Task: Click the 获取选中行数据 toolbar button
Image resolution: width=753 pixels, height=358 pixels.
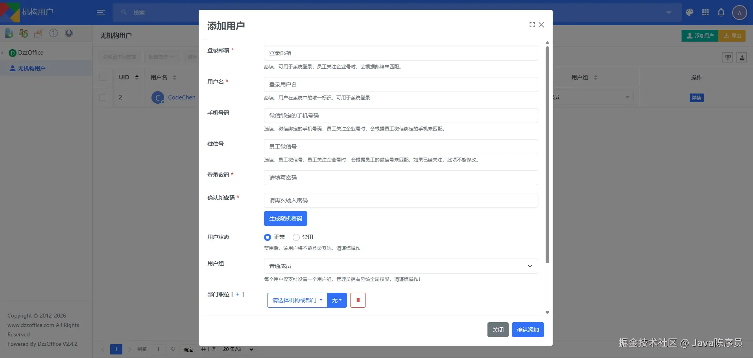Action: click(x=120, y=57)
